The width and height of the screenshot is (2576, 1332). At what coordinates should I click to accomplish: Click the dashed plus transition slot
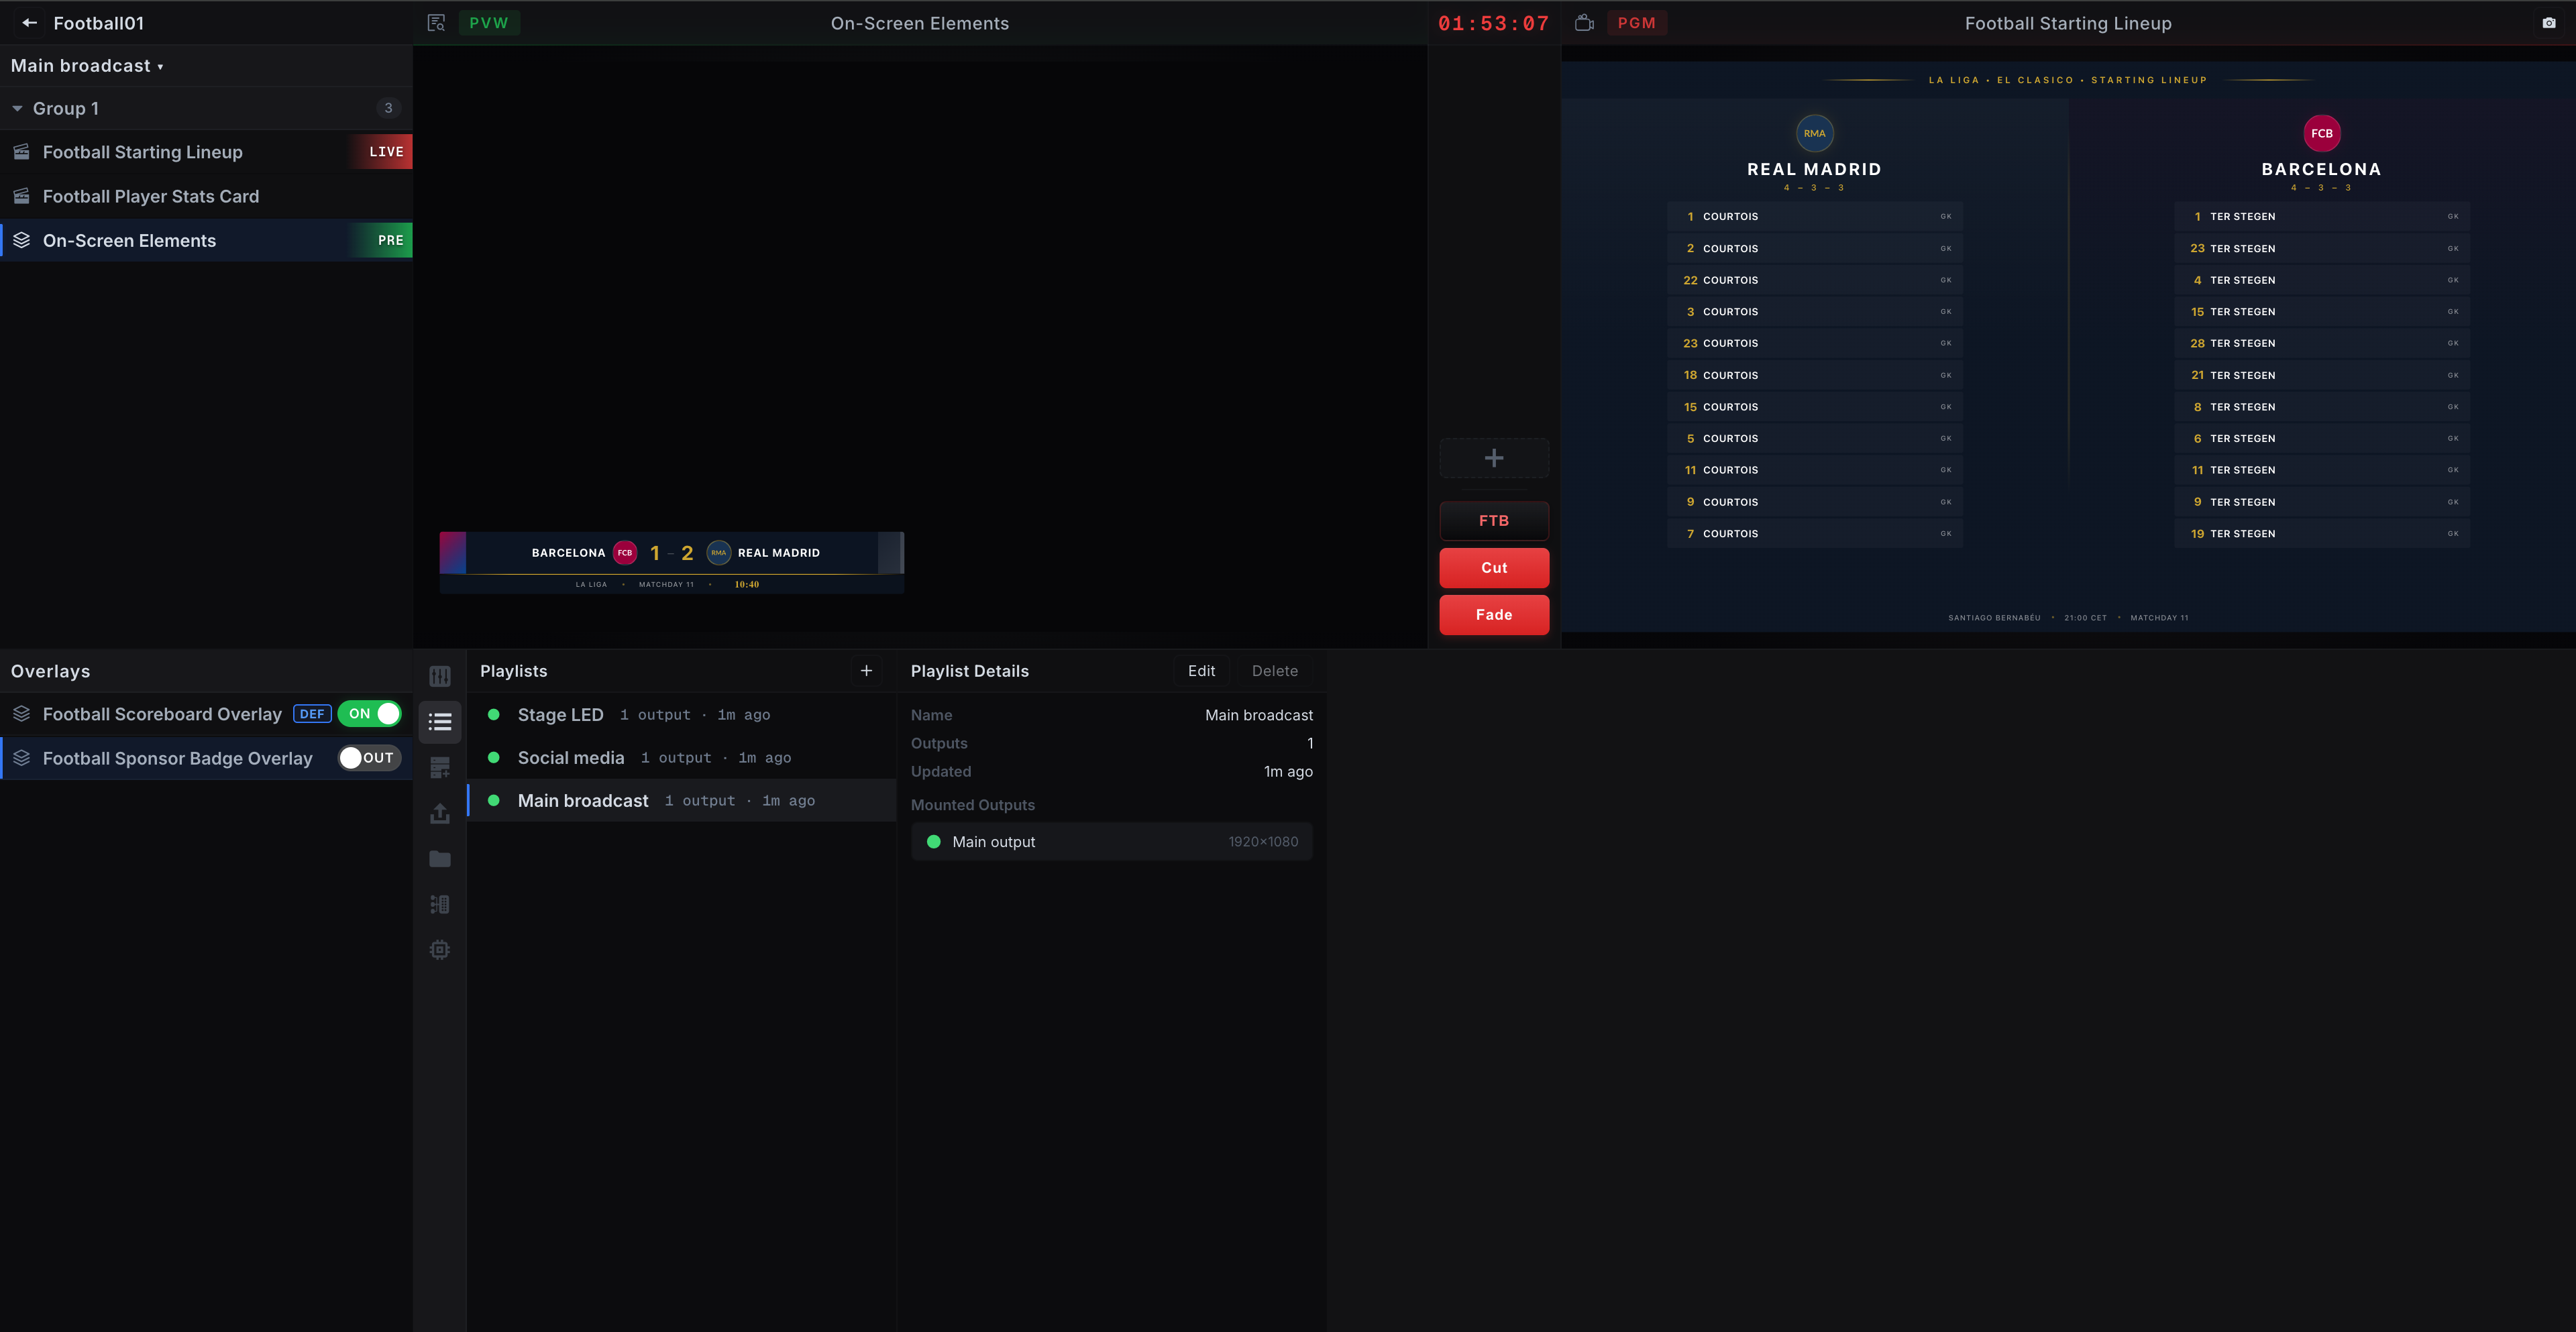click(1494, 458)
